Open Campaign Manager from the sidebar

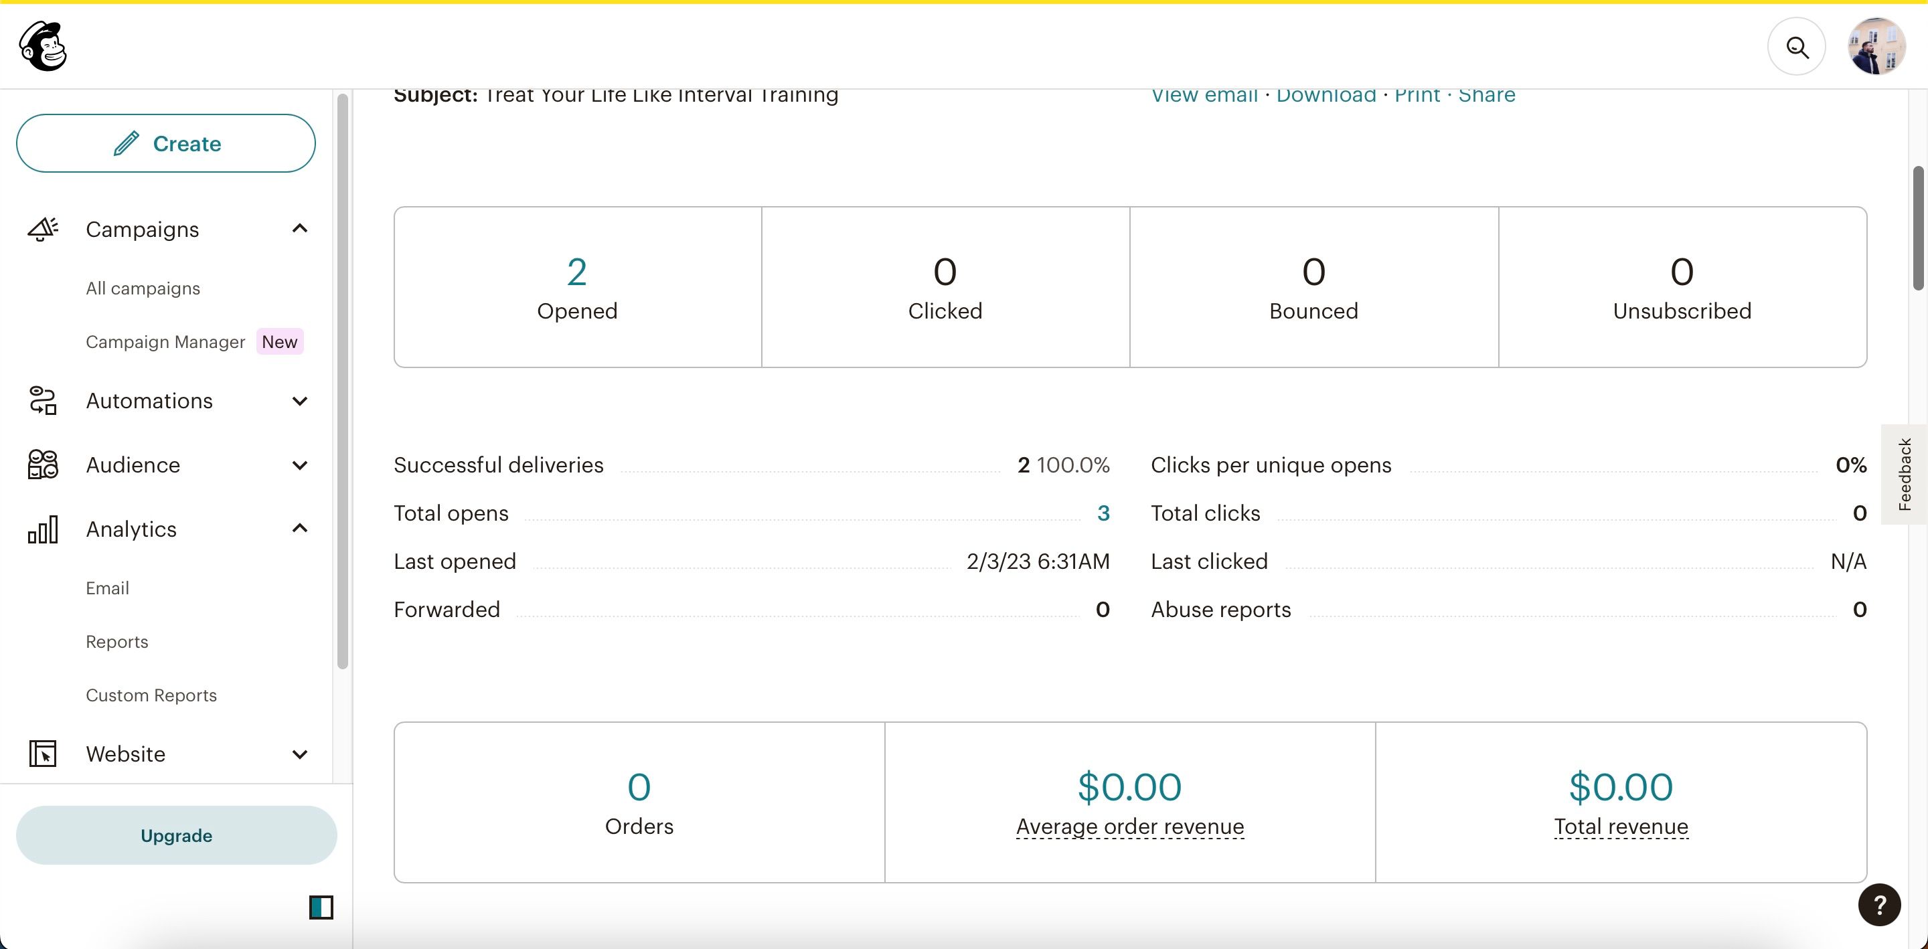click(x=165, y=342)
